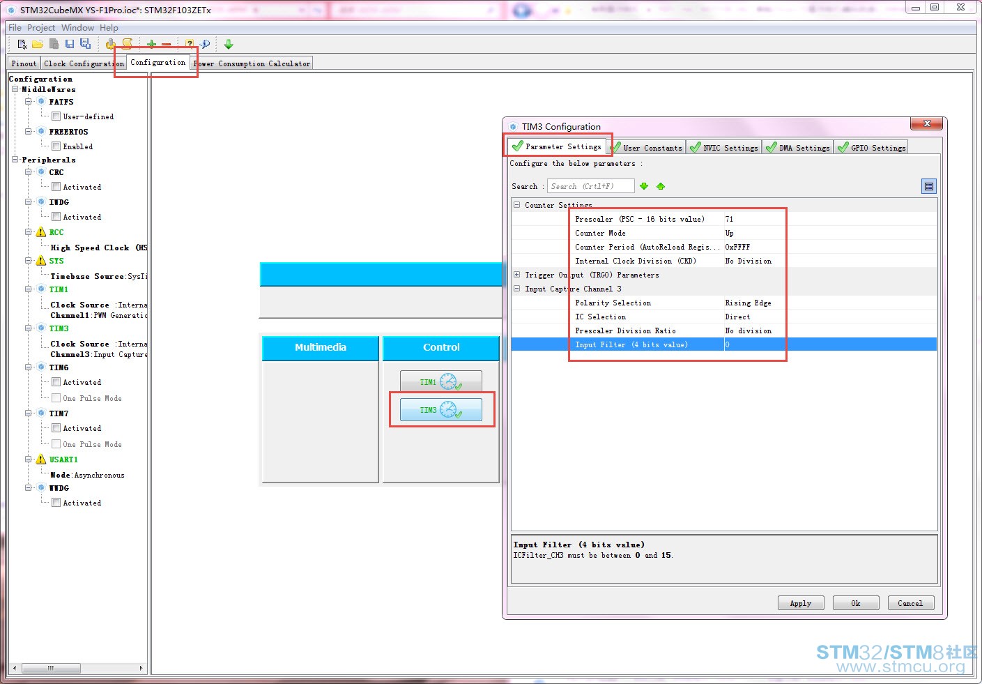Screen dimensions: 982x684
Task: Click the Open Project folder icon
Action: (38, 44)
